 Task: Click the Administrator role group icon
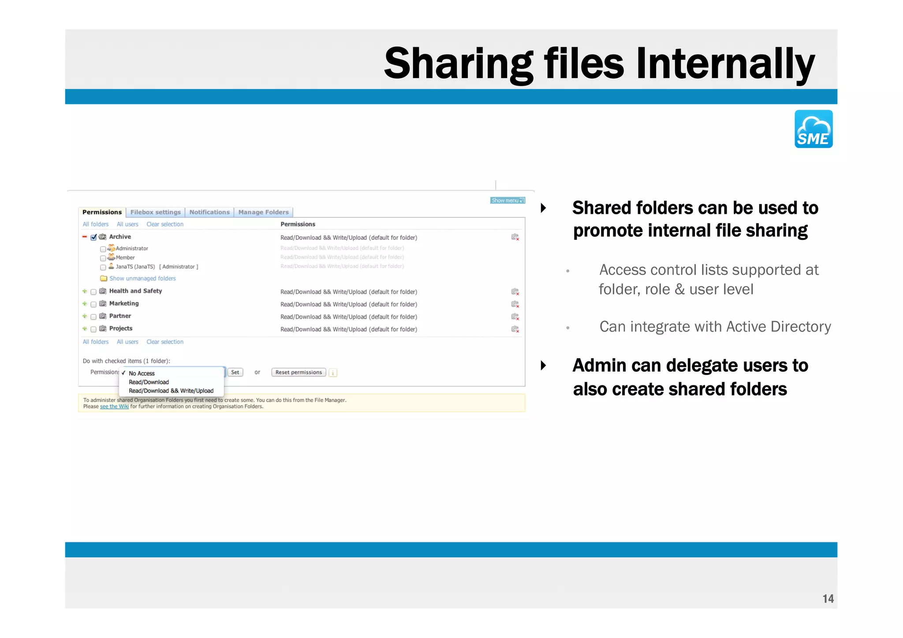111,248
